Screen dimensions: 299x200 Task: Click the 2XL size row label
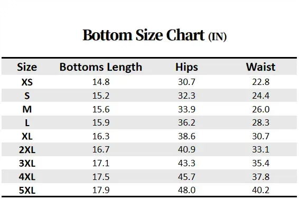27,150
